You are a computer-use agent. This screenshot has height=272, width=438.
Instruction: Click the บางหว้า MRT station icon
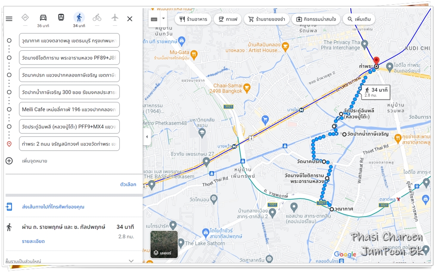tap(234, 146)
